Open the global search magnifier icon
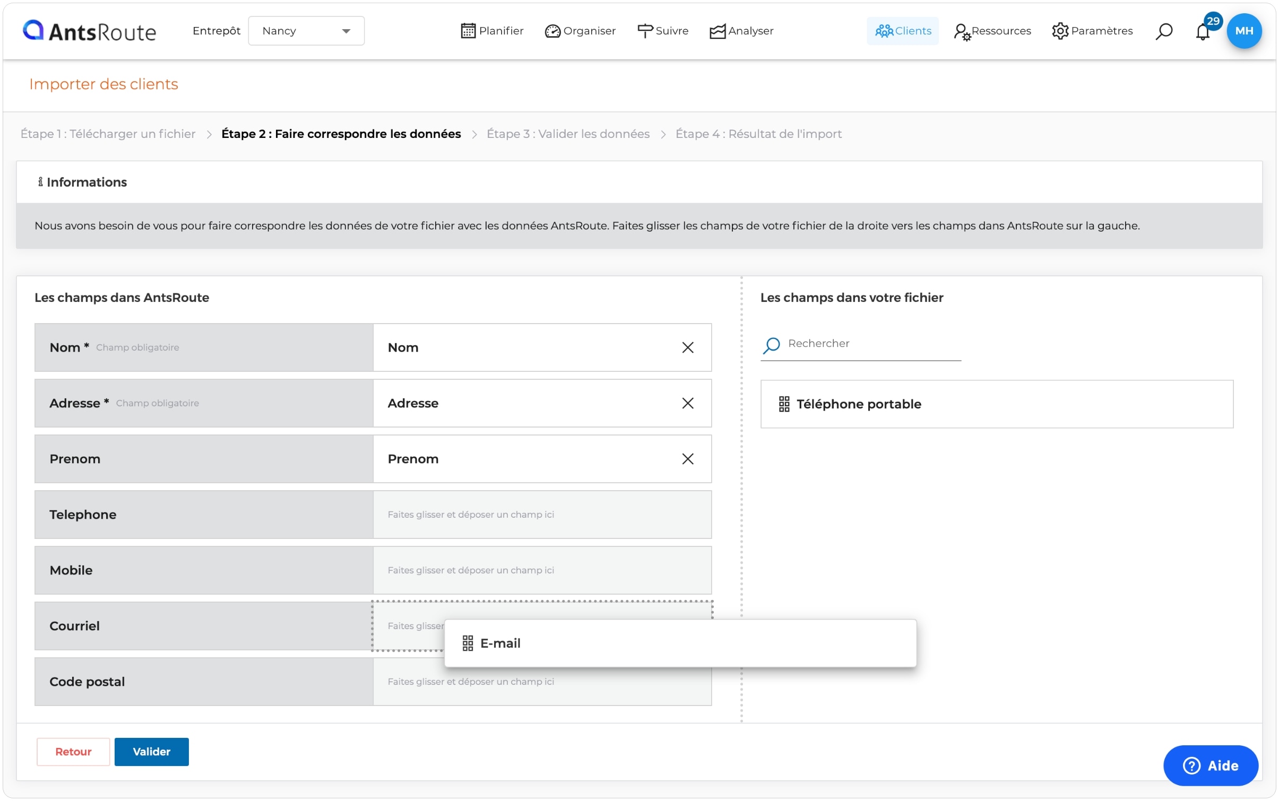The width and height of the screenshot is (1279, 801). pos(1163,31)
